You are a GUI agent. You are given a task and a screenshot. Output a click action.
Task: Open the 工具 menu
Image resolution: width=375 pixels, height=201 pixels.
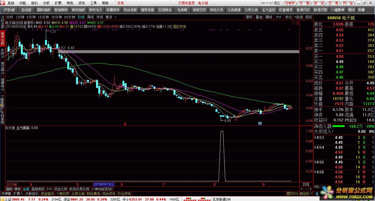(93, 3)
